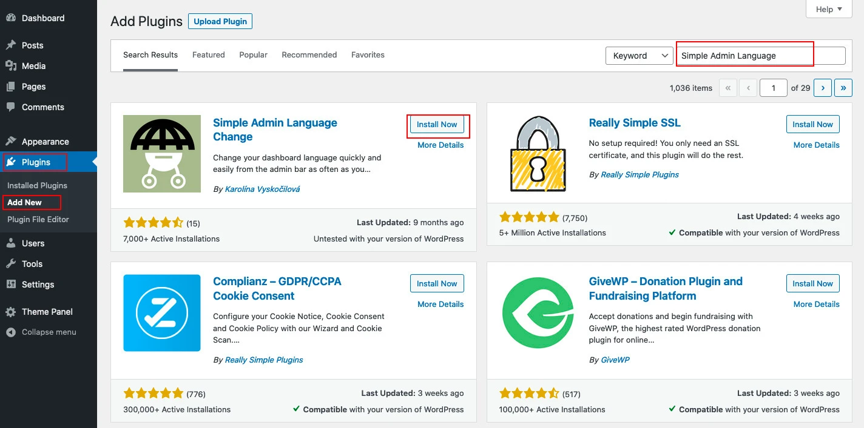Screen dimensions: 864x428
Task: Open Really Simple SSL padlock thumbnail
Action: tap(538, 154)
